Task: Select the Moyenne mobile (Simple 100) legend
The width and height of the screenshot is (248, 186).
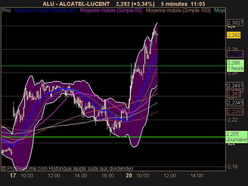Action: click(x=178, y=11)
